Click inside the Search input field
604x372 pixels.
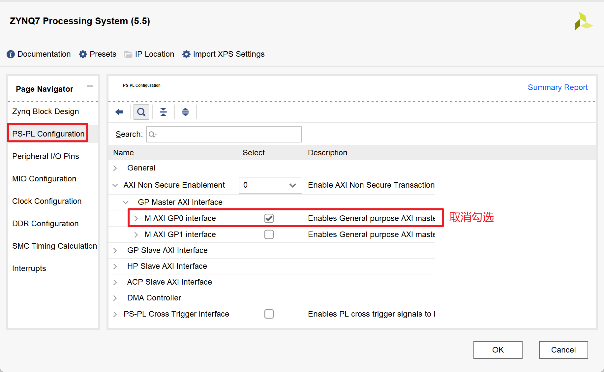tap(224, 134)
